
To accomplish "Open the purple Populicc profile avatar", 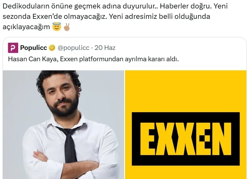I will pos(13,48).
